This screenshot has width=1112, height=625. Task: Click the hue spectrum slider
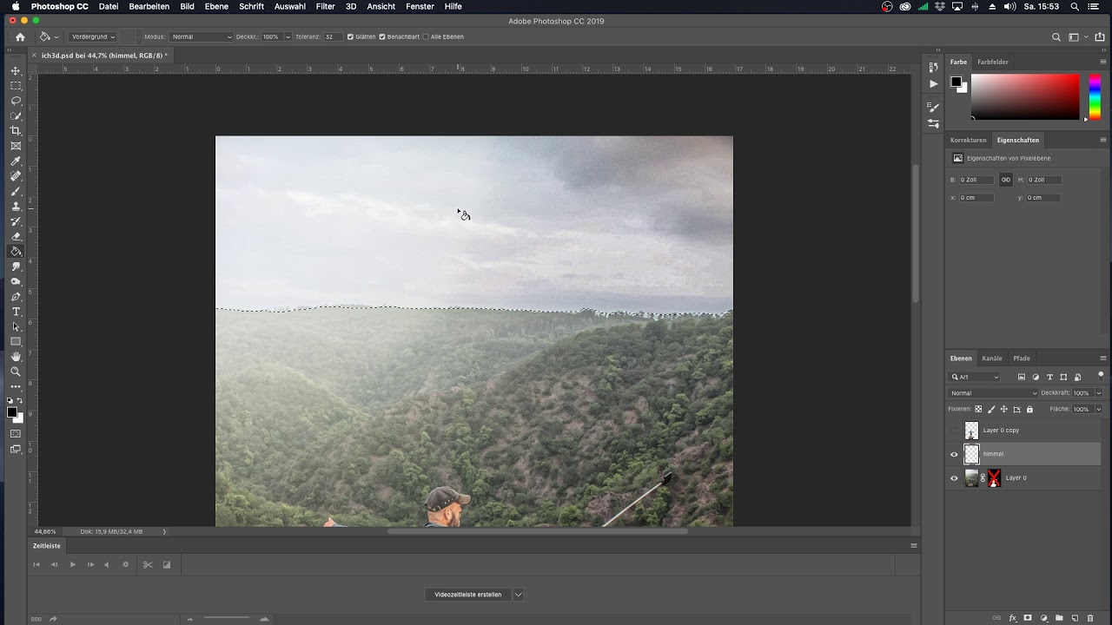pyautogui.click(x=1095, y=96)
